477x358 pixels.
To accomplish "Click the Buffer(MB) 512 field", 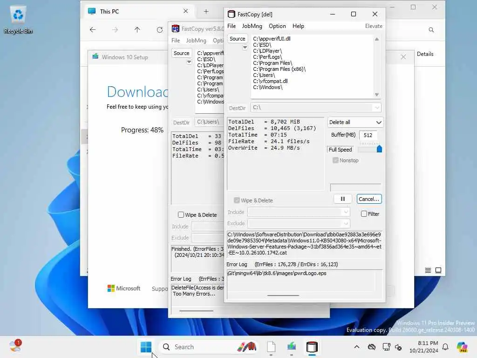I will coord(368,135).
